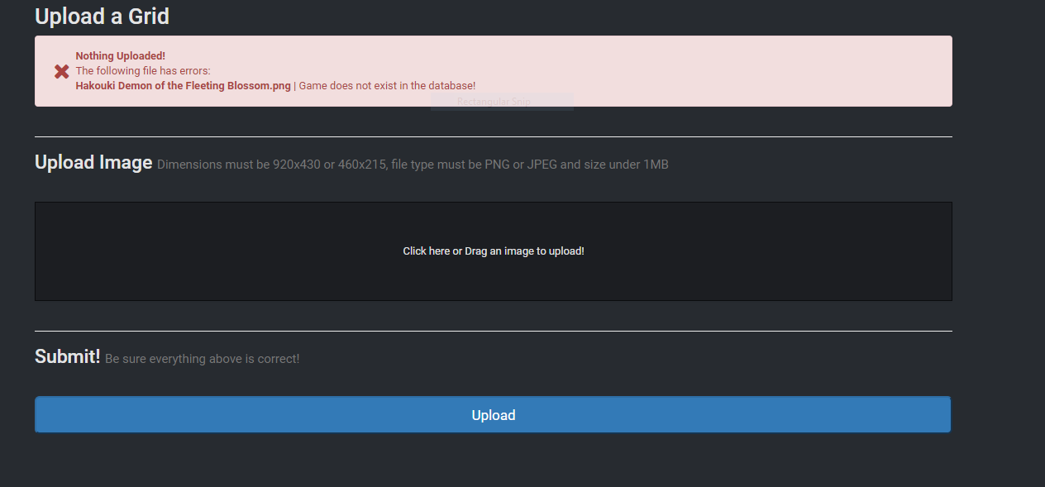1045x487 pixels.
Task: Click the 'Upload a Grid' page heading
Action: [102, 16]
